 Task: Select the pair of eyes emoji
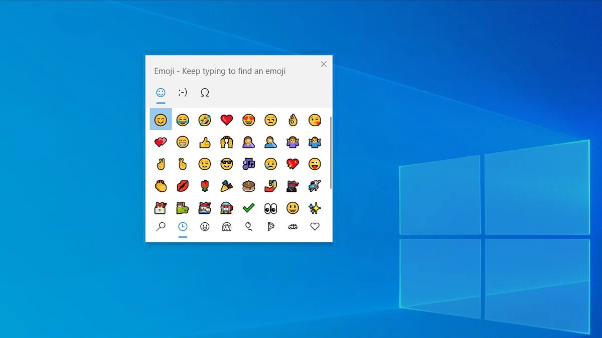270,208
